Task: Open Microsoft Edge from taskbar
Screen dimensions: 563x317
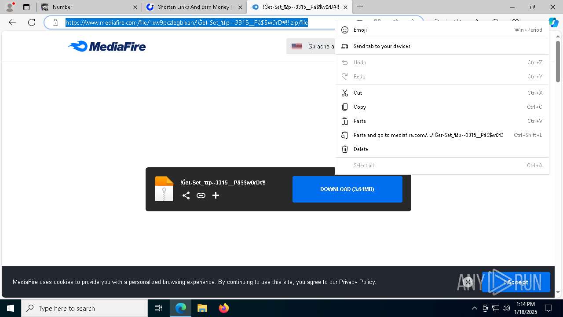Action: pyautogui.click(x=181, y=308)
